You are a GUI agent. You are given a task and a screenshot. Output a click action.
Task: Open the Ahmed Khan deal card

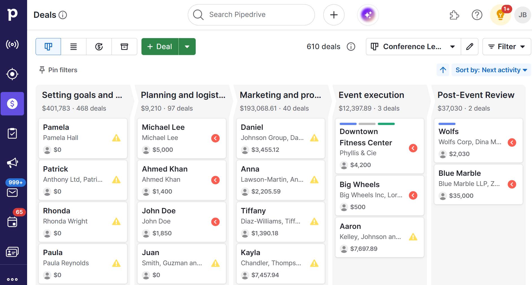tap(182, 180)
